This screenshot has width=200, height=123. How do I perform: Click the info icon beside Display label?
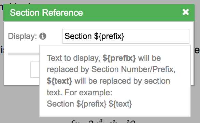[x=43, y=36]
